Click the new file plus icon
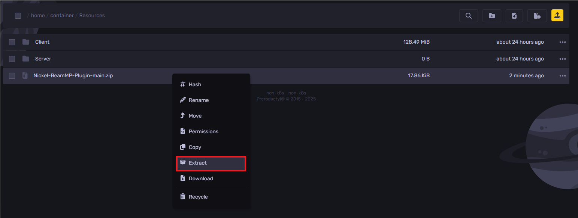The width and height of the screenshot is (578, 218). click(537, 16)
